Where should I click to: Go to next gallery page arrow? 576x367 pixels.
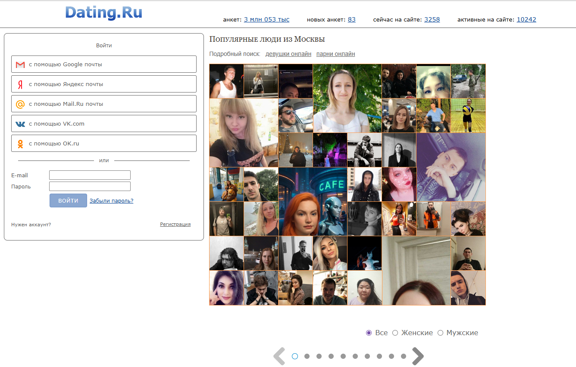[x=417, y=356]
